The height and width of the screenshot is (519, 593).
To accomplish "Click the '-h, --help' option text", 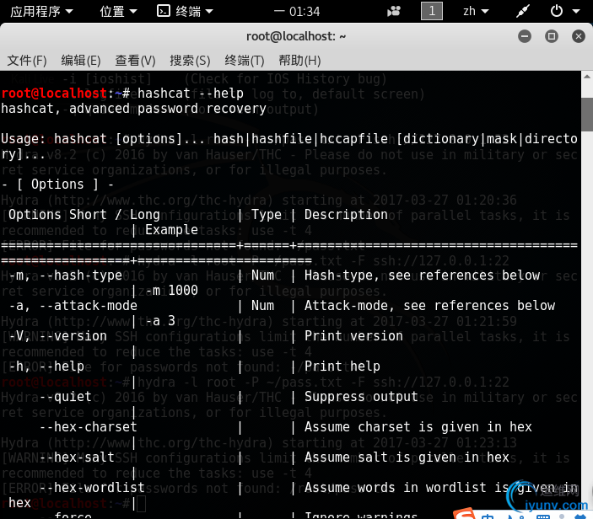I will [46, 367].
